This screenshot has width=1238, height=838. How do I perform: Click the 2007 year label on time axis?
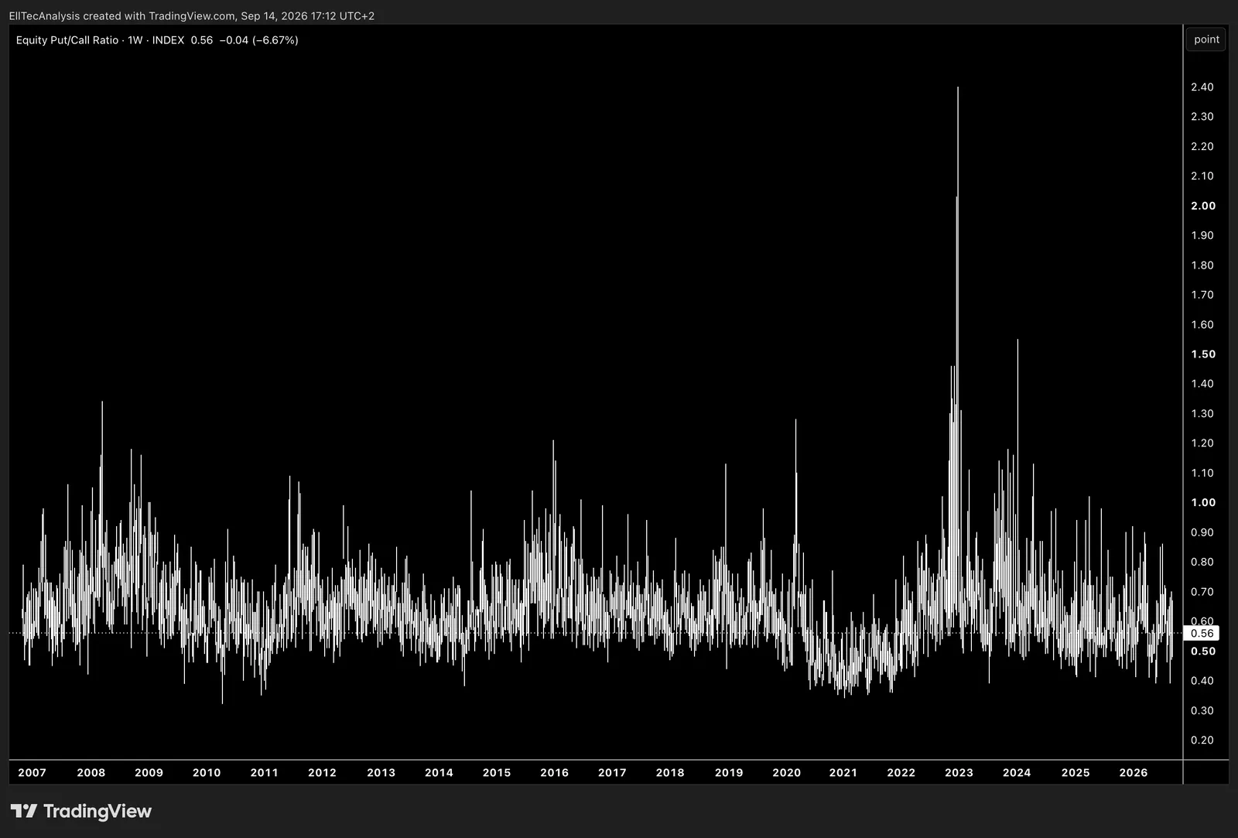[x=32, y=772]
